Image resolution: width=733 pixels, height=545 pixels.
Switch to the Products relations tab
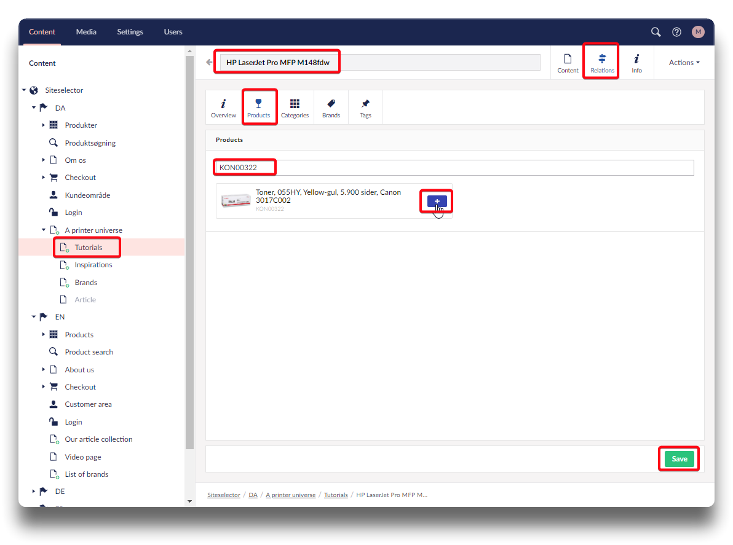[258, 108]
